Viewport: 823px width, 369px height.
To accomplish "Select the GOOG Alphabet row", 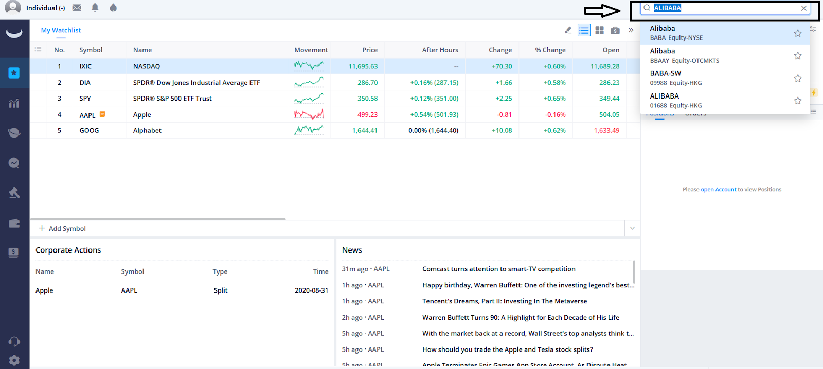I will pos(335,130).
